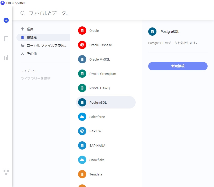The width and height of the screenshot is (214, 187).
Task: Click the 推奨 lightbulb icon
Action: point(23,29)
